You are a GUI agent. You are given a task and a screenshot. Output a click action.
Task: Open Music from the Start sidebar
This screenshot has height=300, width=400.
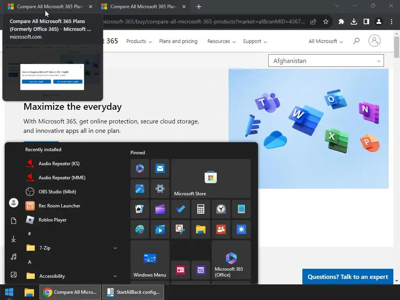click(x=14, y=257)
